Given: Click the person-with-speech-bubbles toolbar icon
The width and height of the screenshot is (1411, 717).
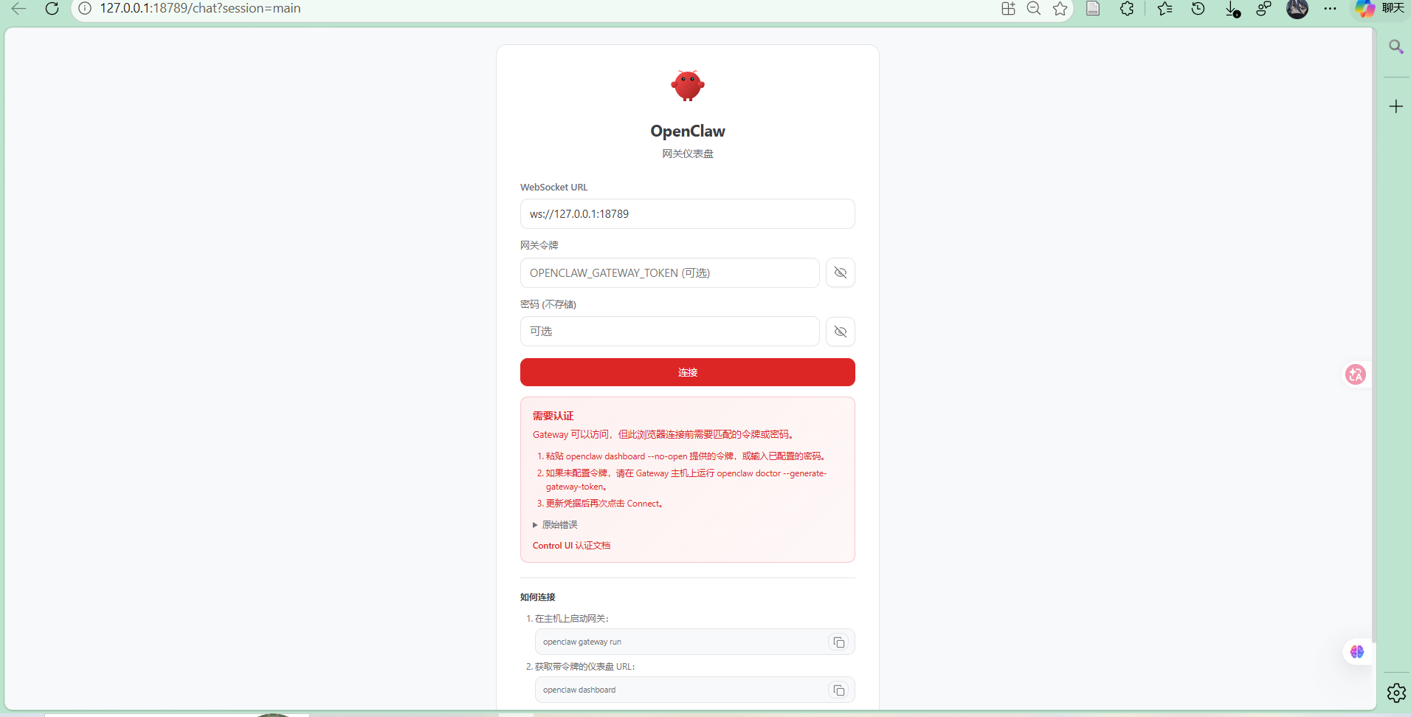Looking at the screenshot, I should click(x=1264, y=8).
